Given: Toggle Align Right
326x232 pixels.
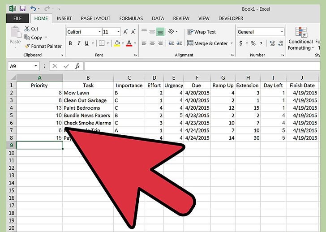Looking at the screenshot, I should pos(160,43).
